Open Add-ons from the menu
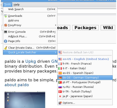 point(30,21)
